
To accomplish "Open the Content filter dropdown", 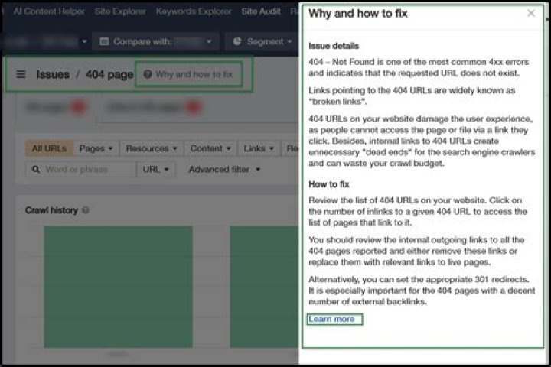I will tap(210, 148).
